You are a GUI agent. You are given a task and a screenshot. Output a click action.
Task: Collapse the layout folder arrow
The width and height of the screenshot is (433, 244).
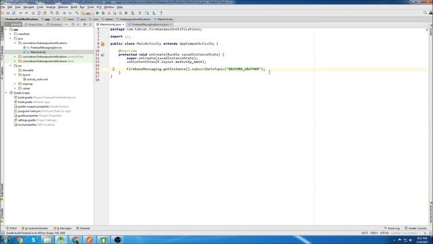tap(15, 75)
